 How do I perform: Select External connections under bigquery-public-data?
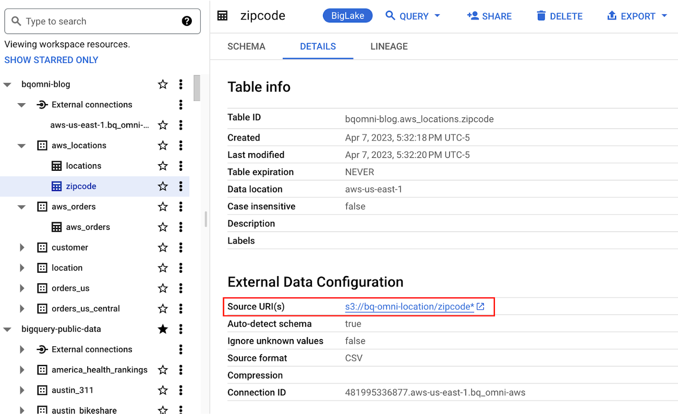click(x=92, y=349)
